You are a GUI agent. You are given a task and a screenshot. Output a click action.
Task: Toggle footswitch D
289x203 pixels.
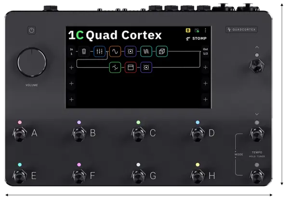197,134
